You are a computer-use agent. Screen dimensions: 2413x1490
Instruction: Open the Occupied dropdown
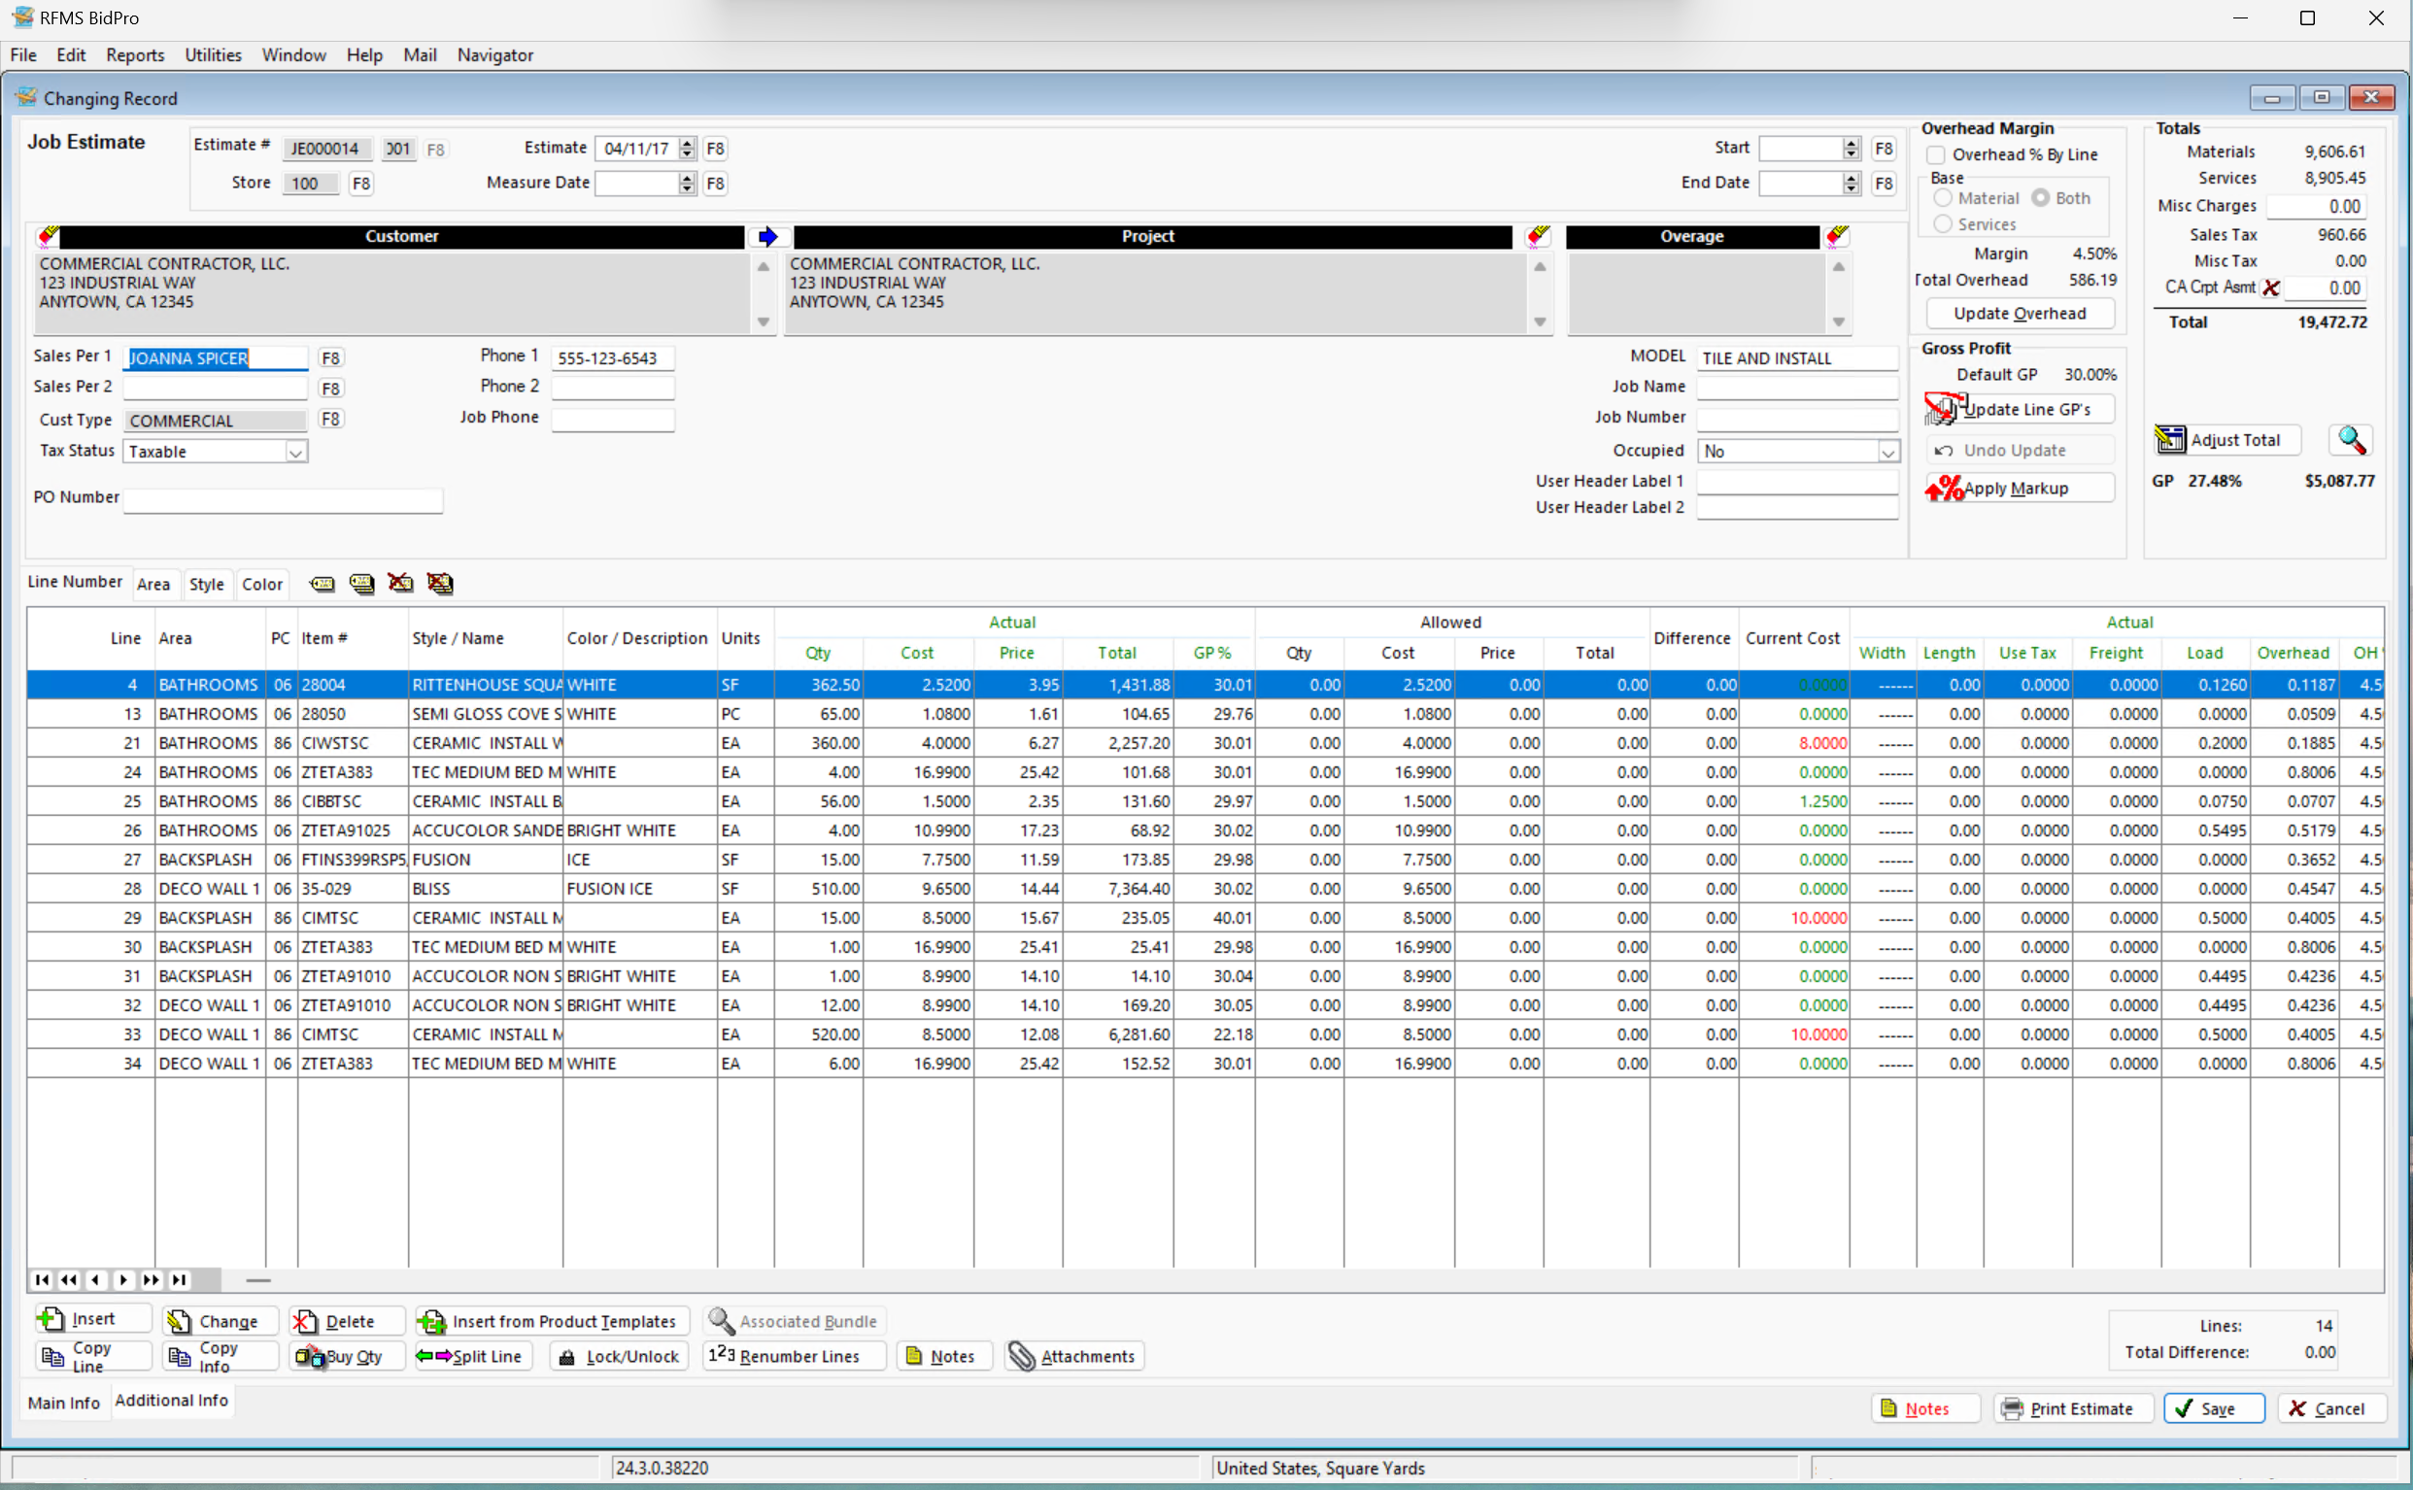pyautogui.click(x=1887, y=451)
